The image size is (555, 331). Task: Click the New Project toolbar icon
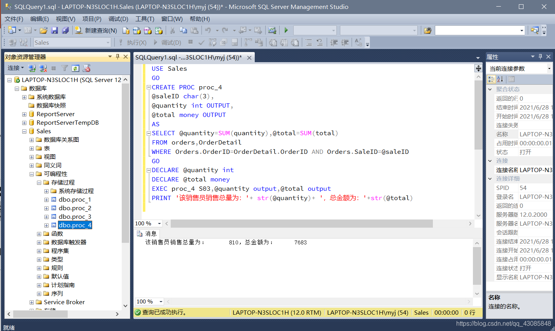coord(12,30)
